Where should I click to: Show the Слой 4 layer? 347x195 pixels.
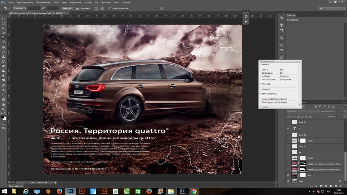click(x=288, y=122)
